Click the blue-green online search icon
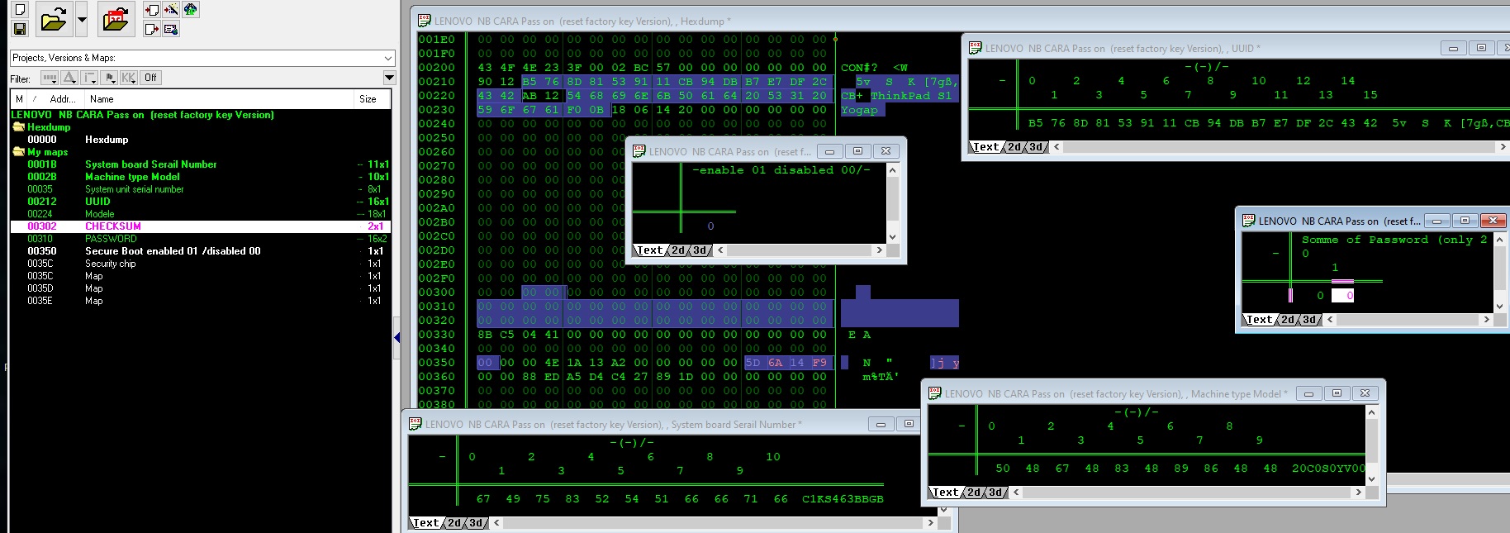Viewport: 1510px width, 533px height. (190, 10)
